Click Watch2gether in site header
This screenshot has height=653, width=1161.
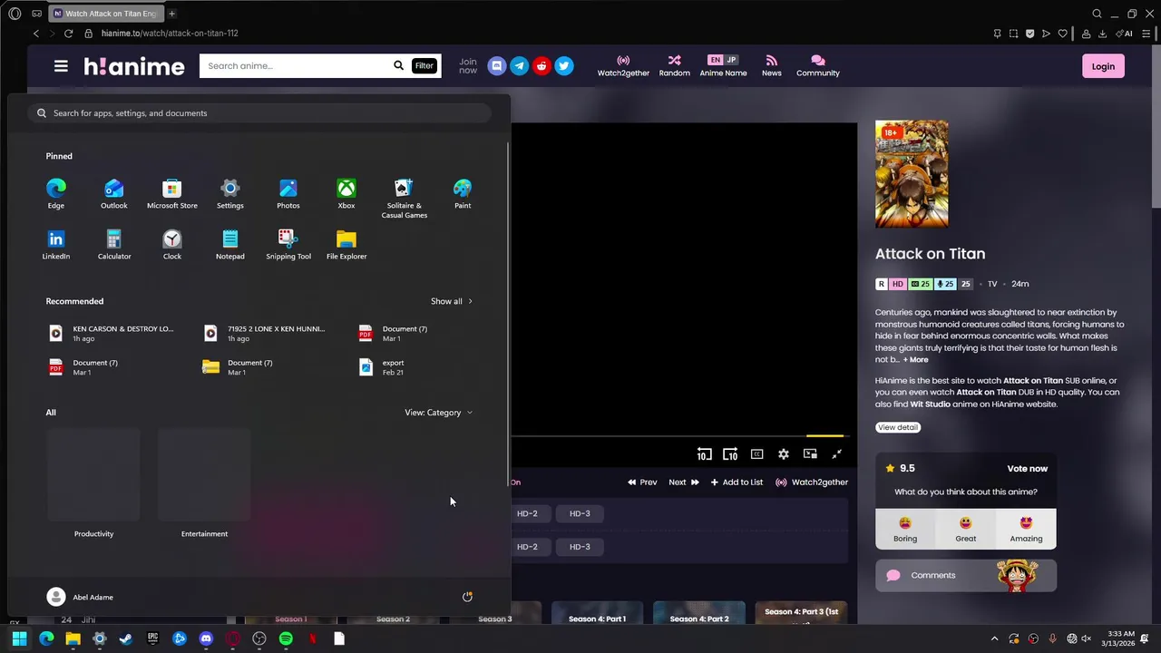pos(623,65)
